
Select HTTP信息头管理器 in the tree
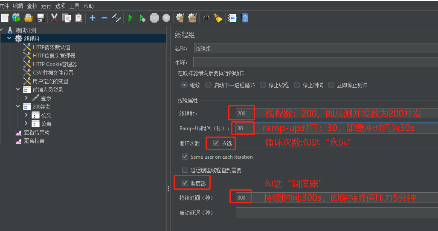54,56
